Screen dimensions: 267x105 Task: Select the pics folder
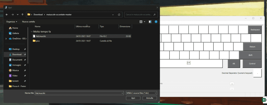click(x=38, y=41)
